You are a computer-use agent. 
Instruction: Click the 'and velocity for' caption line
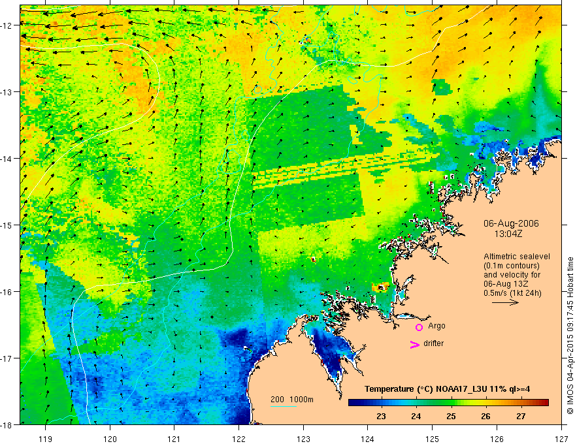(512, 275)
